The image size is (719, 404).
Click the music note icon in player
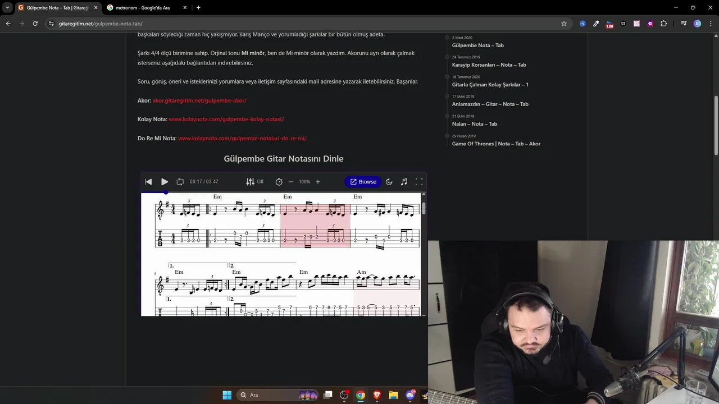(404, 182)
